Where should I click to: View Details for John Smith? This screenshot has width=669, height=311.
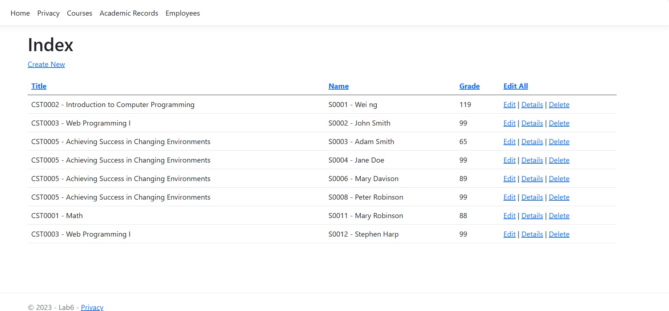[x=532, y=123]
